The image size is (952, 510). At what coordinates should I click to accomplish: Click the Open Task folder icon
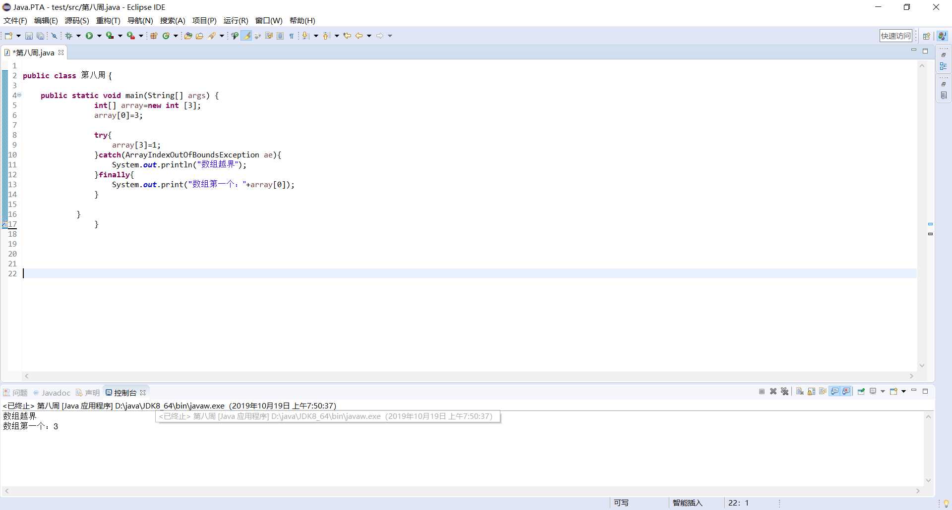click(x=199, y=36)
